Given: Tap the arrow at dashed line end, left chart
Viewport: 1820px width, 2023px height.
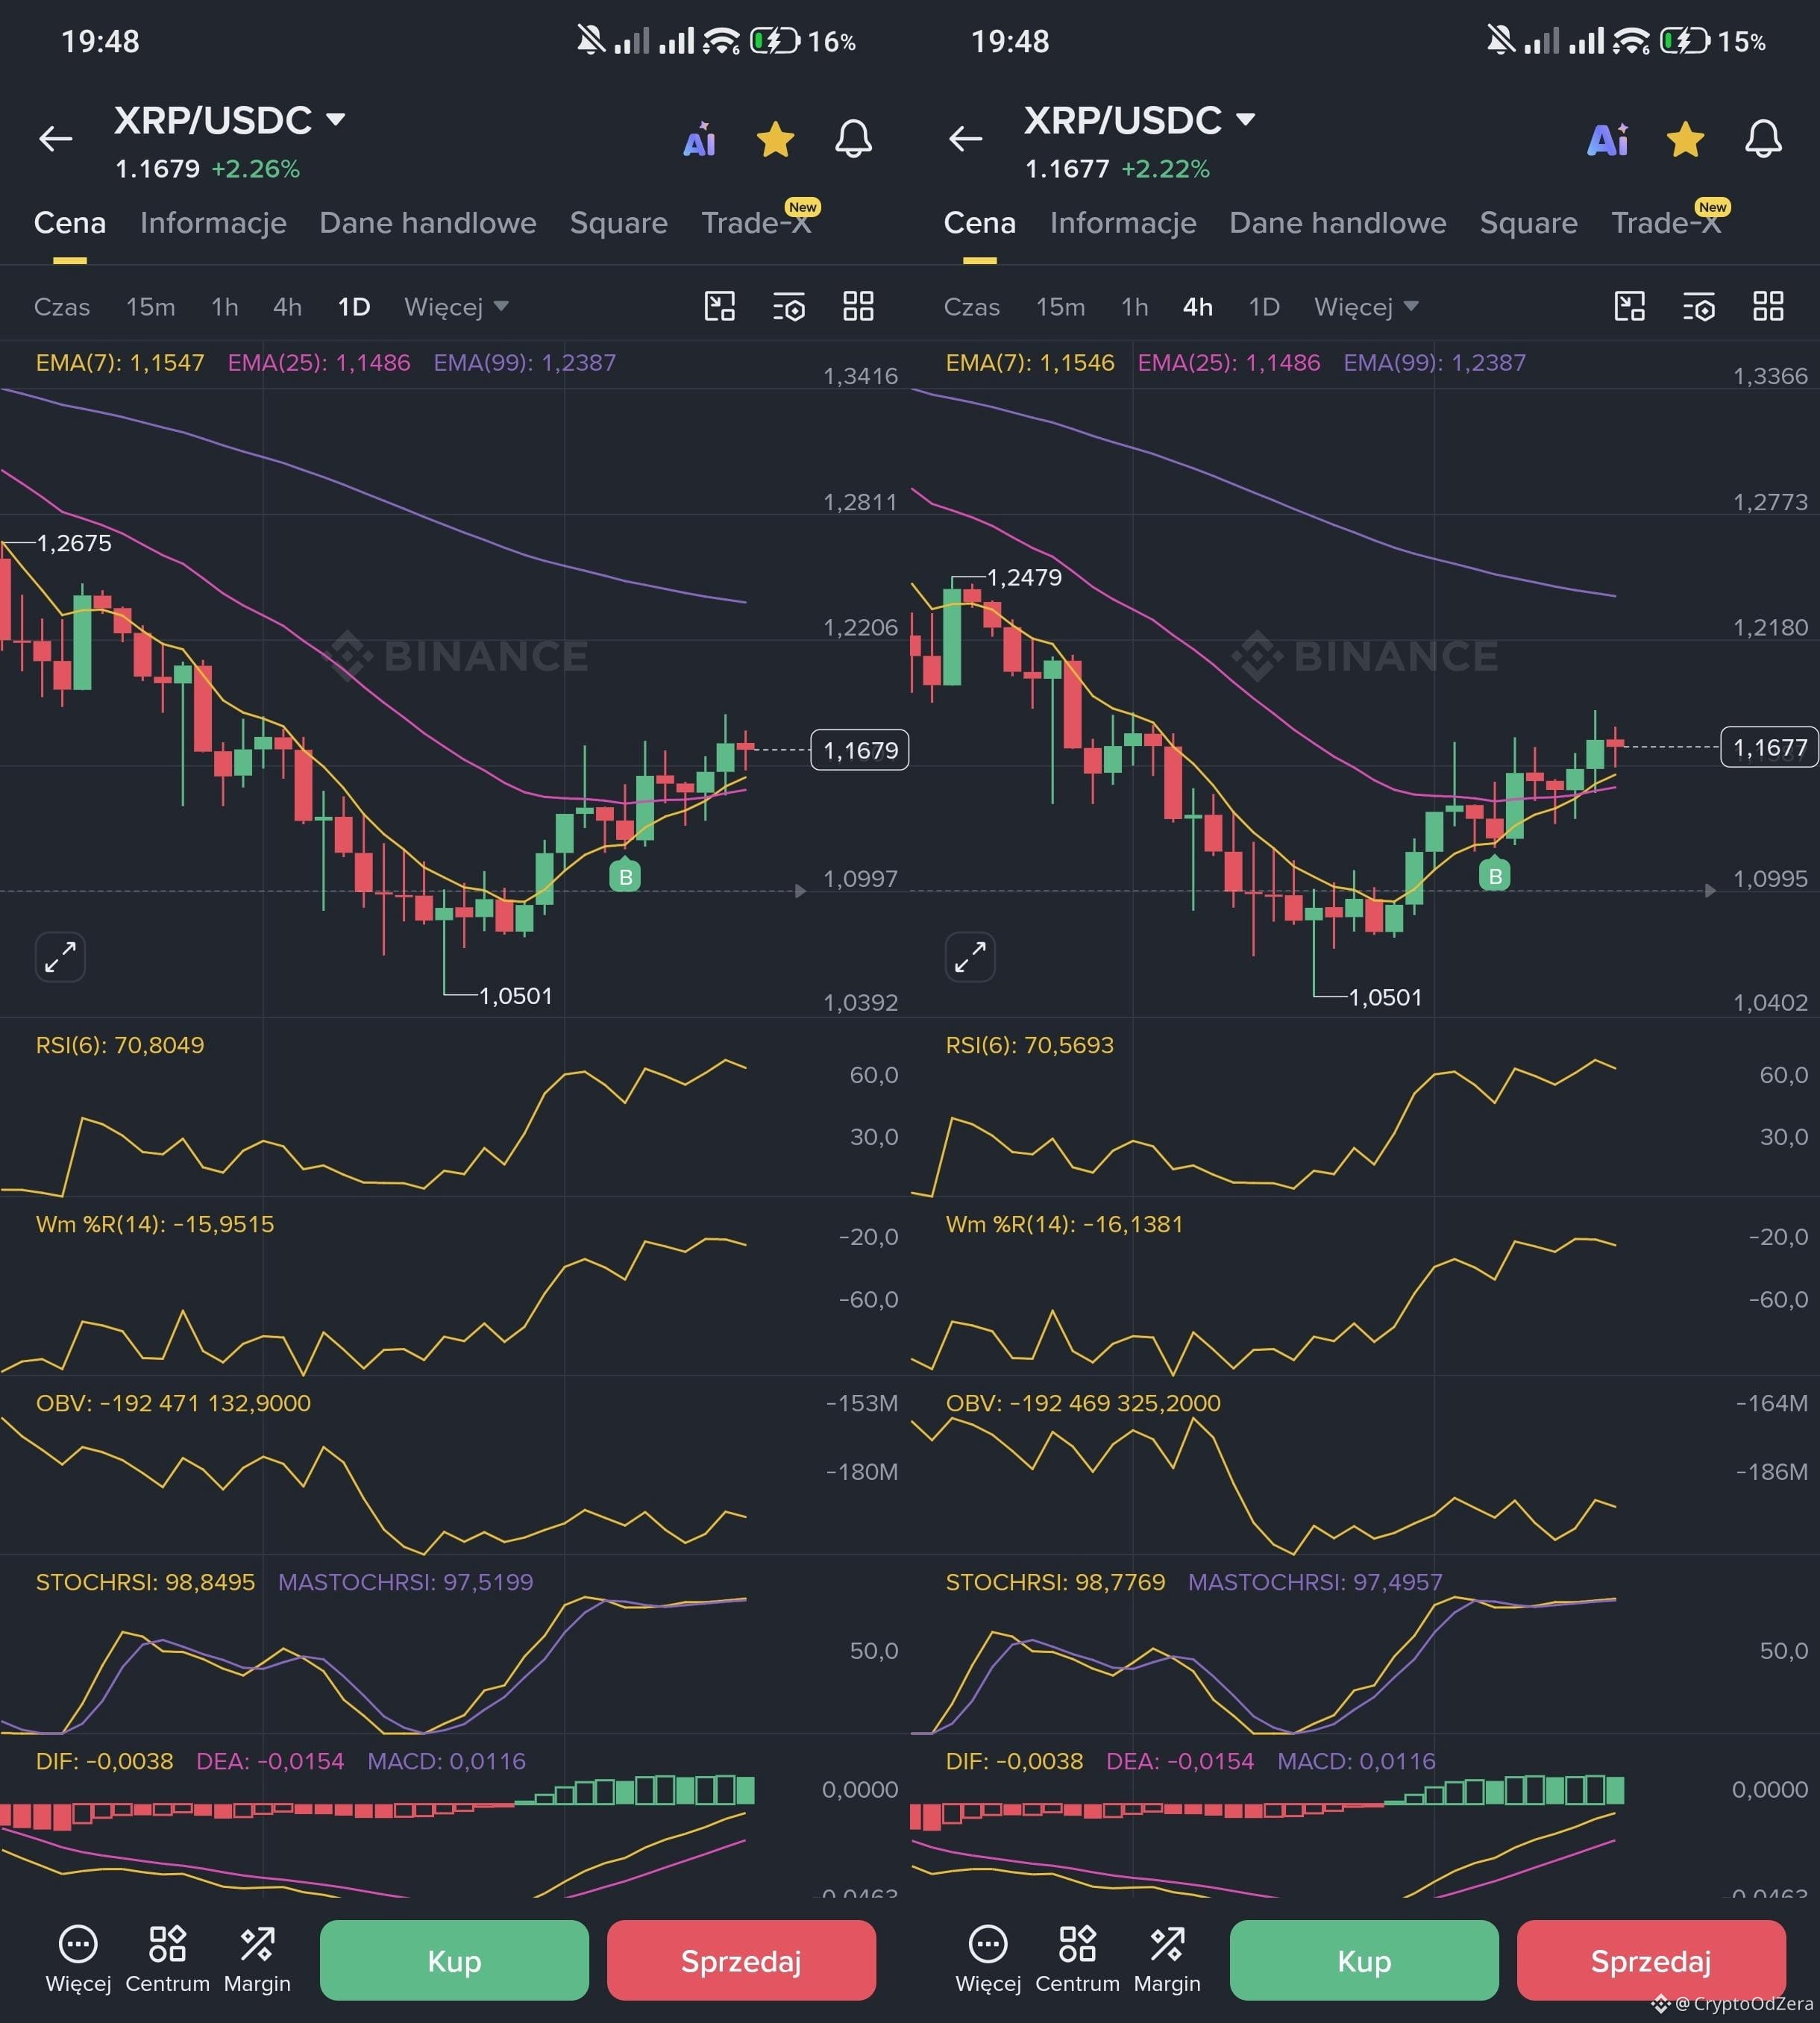Looking at the screenshot, I should 800,890.
